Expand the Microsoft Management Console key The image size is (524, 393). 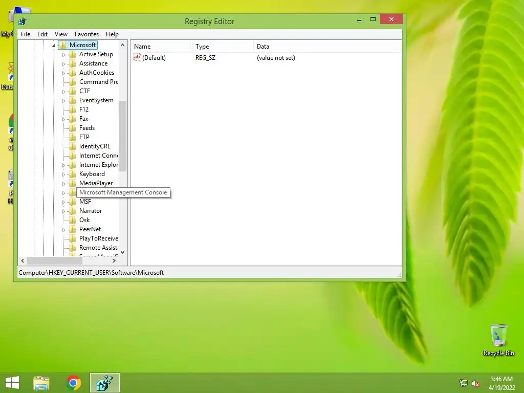tap(63, 193)
